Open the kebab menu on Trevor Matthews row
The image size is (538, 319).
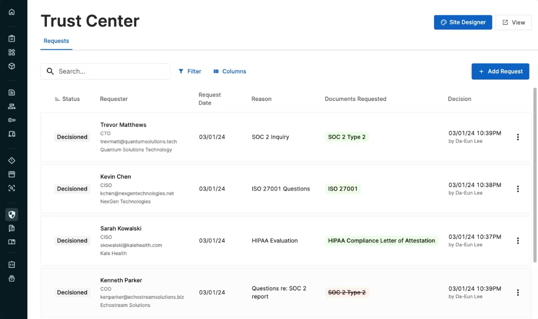(x=518, y=137)
